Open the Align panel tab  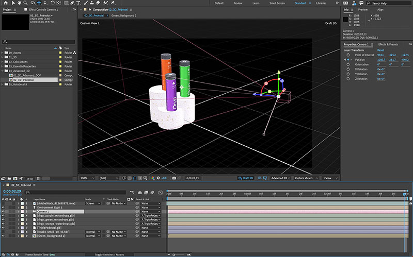coord(380,9)
